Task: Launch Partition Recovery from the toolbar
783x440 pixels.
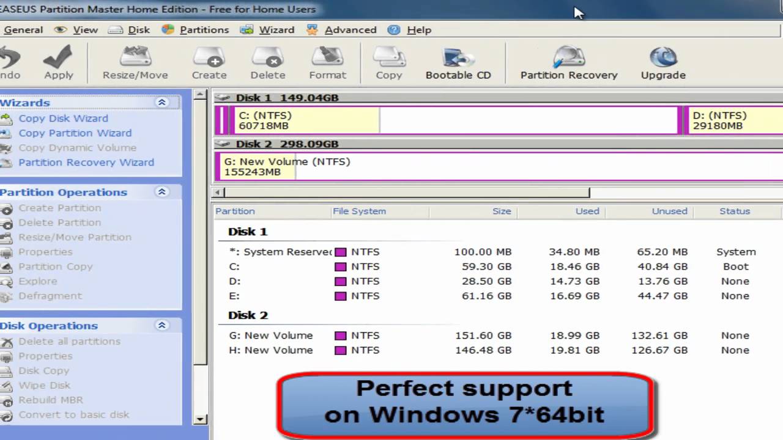Action: coord(569,63)
